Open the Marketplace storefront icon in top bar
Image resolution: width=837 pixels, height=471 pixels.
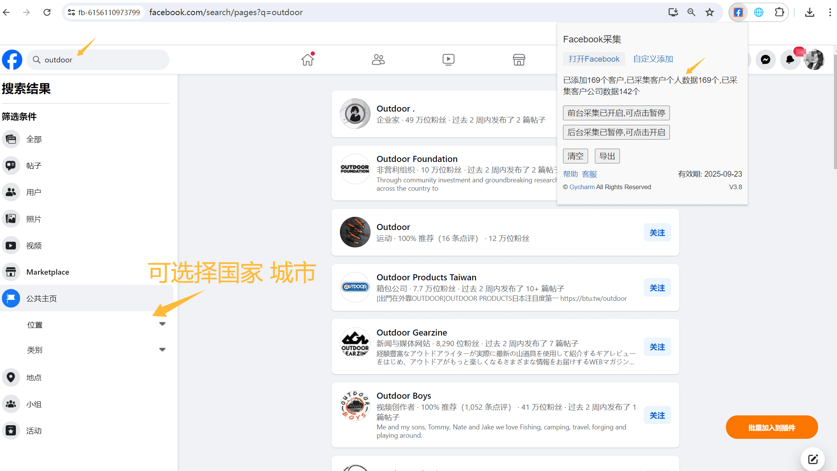click(519, 59)
